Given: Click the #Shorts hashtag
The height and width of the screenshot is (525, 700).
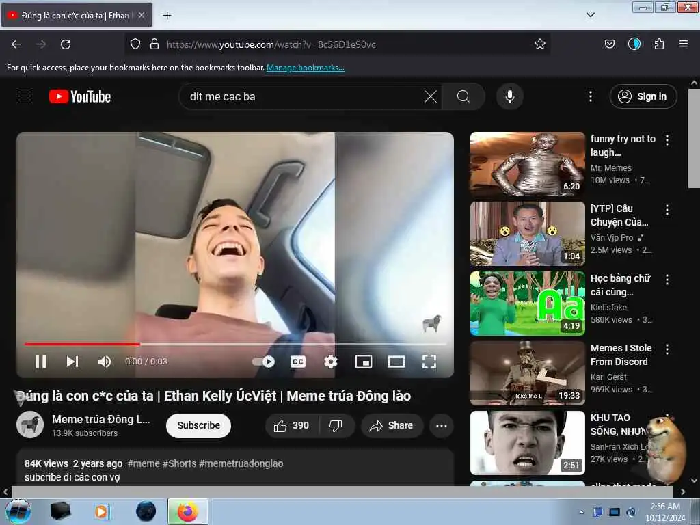Looking at the screenshot, I should click(180, 463).
